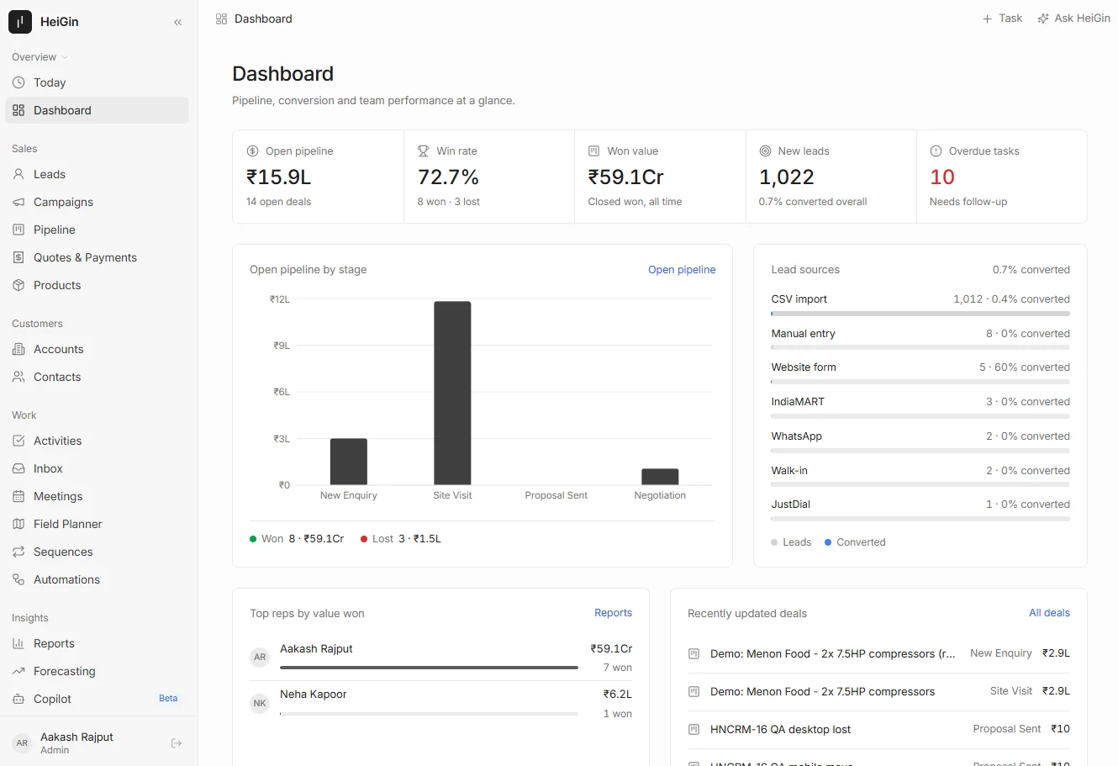Screen dimensions: 1118x766
Task: Navigate to Field Planner
Action: point(97,524)
